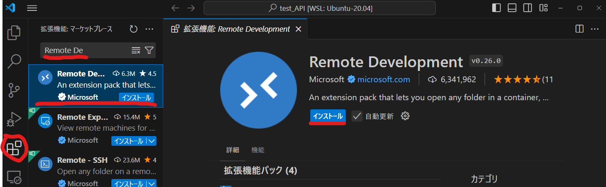This screenshot has height=187, width=606.
Task: Click Microsoft publisher name on details page
Action: click(x=327, y=79)
